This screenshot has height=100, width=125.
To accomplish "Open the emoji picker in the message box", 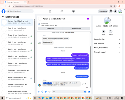I will [85, 92].
